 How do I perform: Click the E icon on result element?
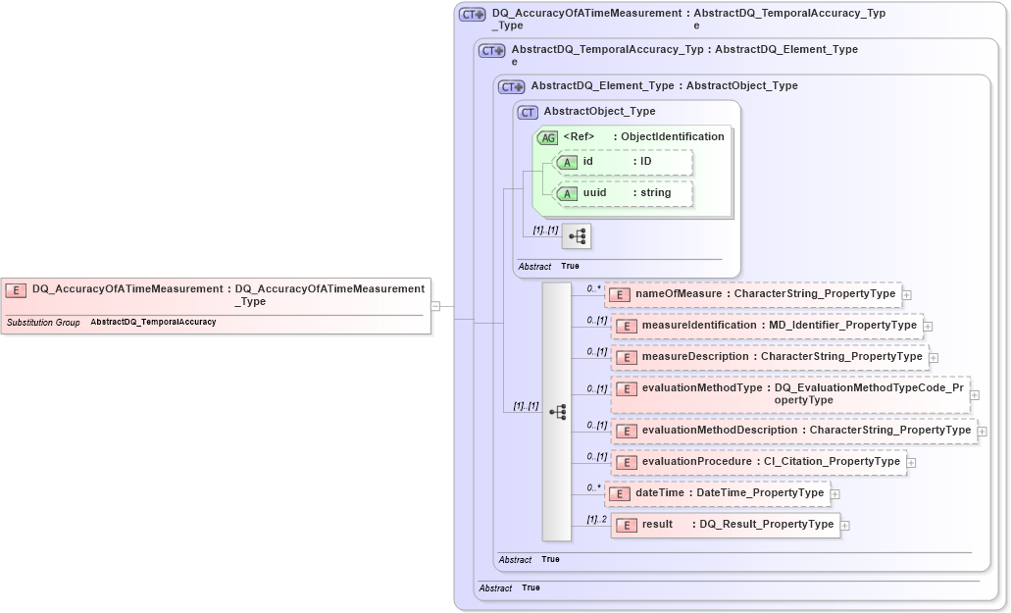626,525
